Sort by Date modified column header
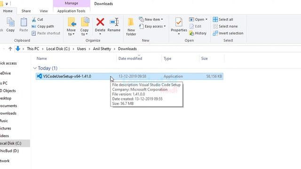The height and width of the screenshot is (169, 301). (x=130, y=58)
